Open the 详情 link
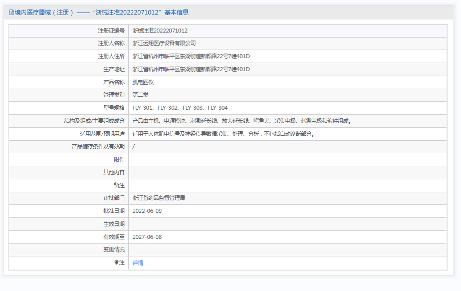This screenshot has width=461, height=291. (138, 262)
